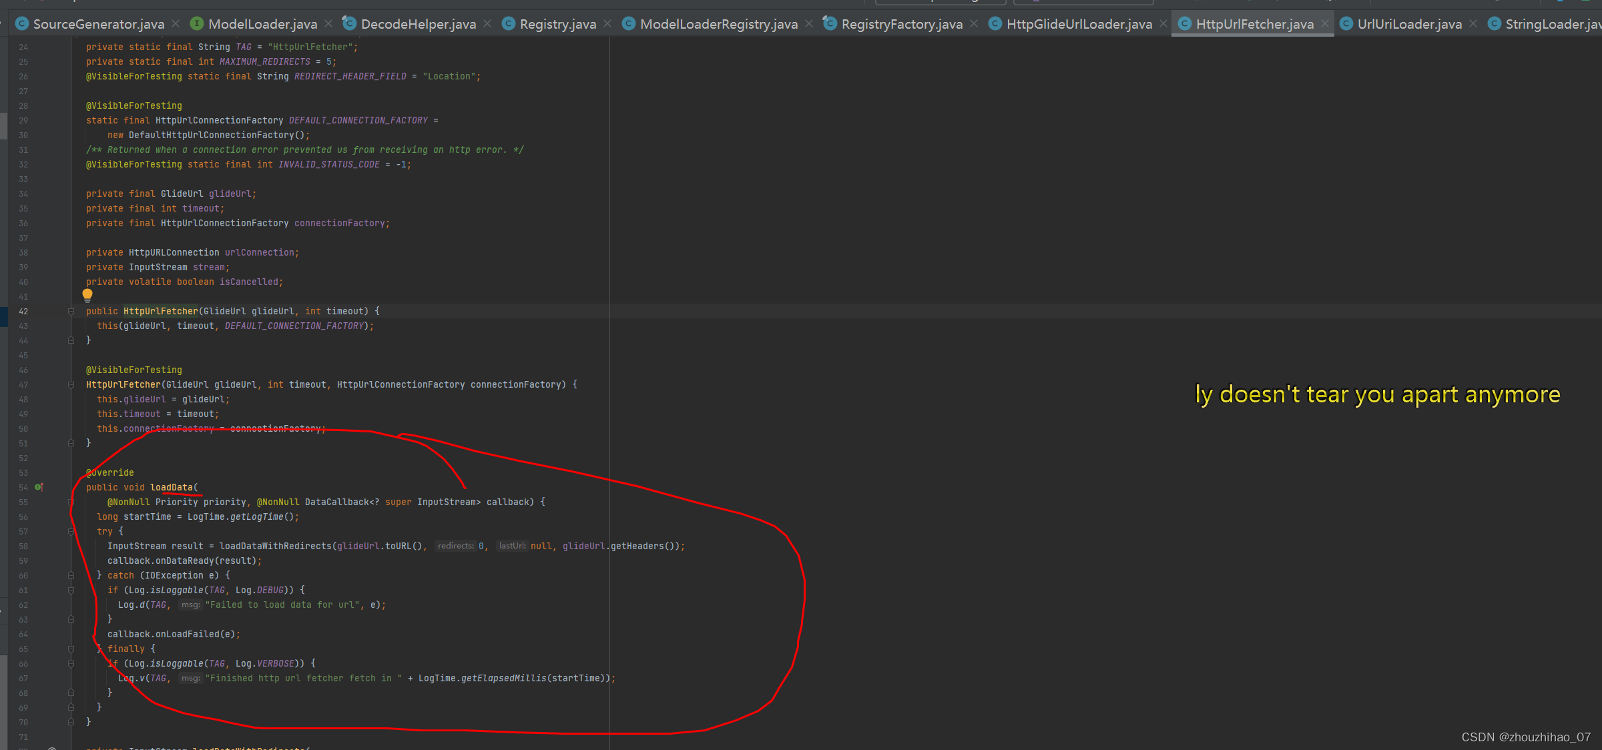Screen dimensions: 1602x750
Task: Click REDIRECT_HEADER_FIELD constant name
Action: [x=350, y=76]
